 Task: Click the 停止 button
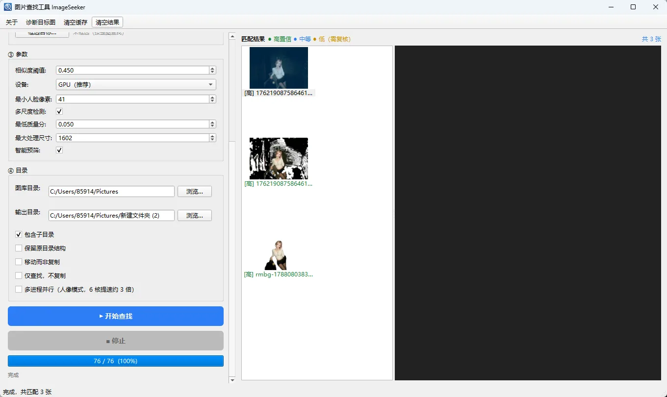(116, 341)
